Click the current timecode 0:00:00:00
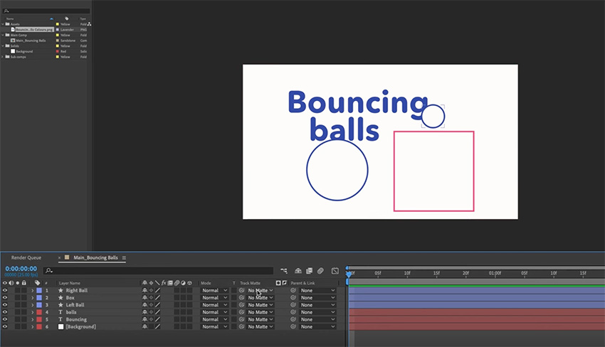 (x=21, y=269)
